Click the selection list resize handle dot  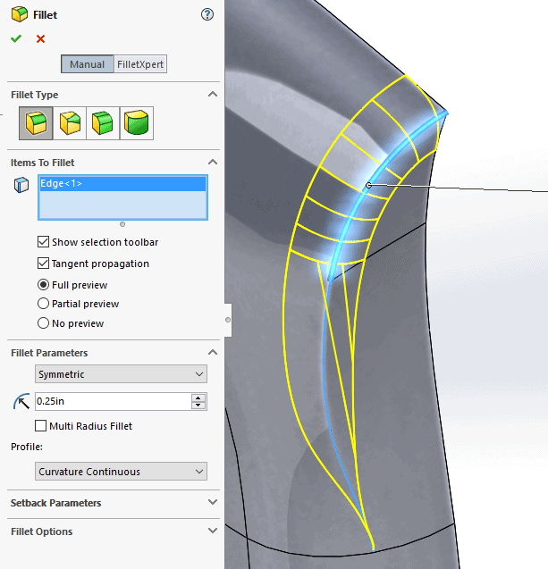tap(122, 224)
